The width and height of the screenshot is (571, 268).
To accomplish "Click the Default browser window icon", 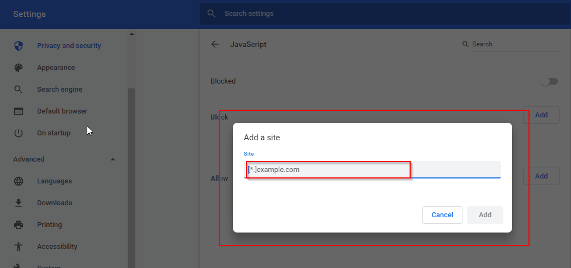I will pos(18,111).
